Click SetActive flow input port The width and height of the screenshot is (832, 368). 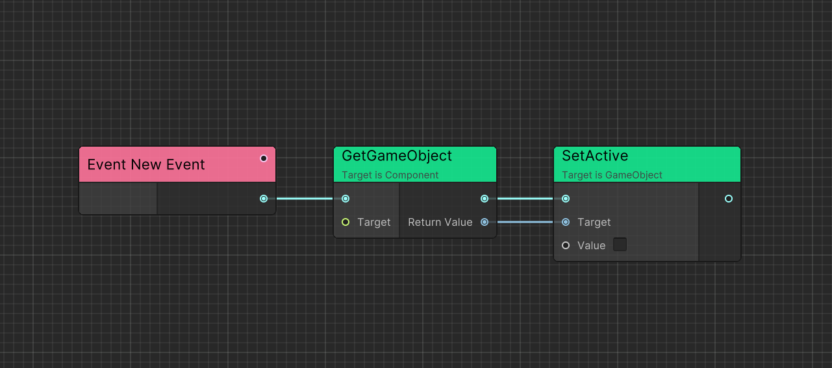566,199
